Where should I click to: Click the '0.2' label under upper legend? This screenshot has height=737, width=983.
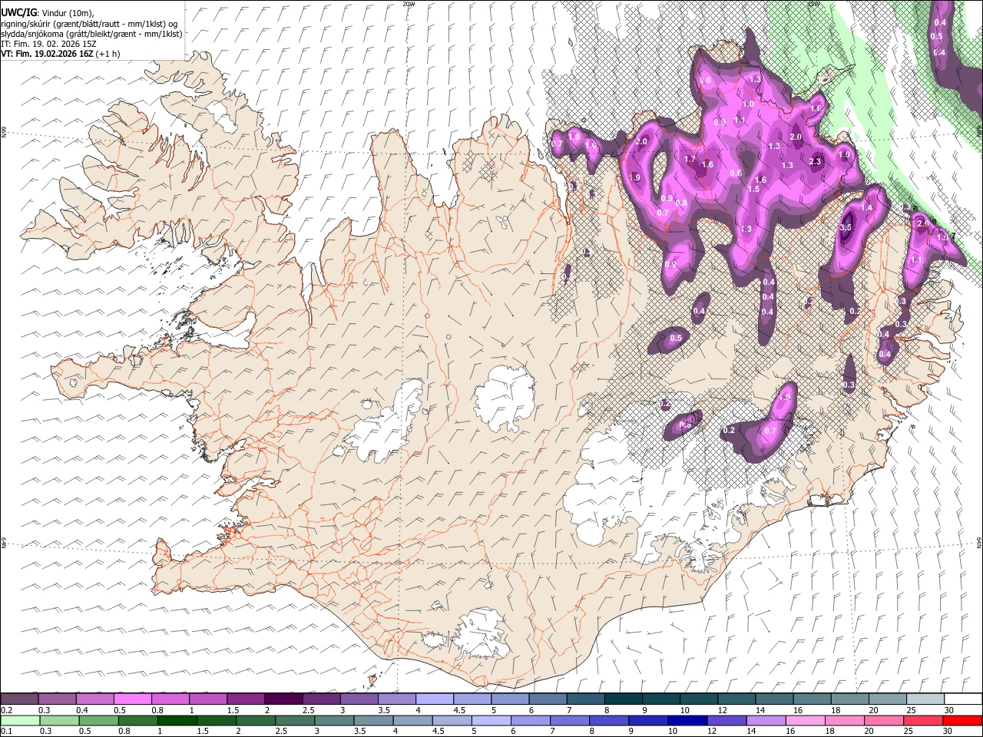tap(6, 710)
